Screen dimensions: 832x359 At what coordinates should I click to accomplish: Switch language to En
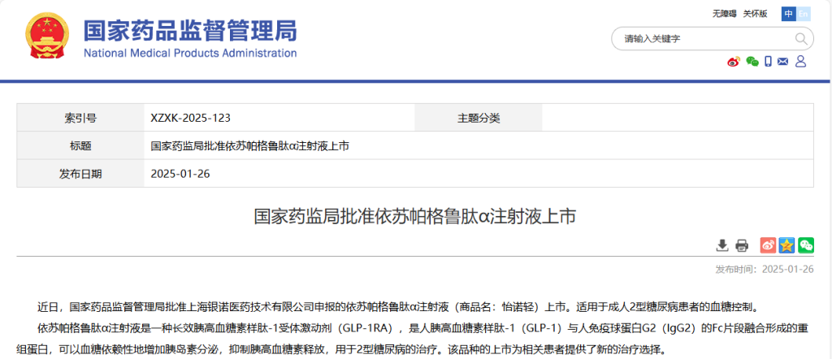pyautogui.click(x=803, y=14)
